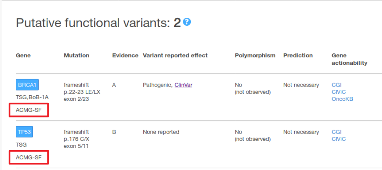
Task: Click the Prediction column header
Action: coord(297,55)
